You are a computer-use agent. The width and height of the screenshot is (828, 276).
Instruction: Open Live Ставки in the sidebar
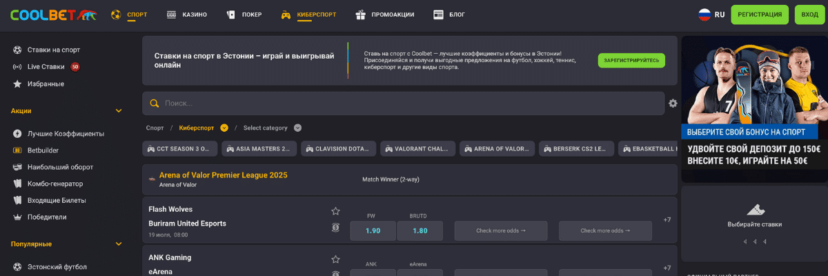point(46,67)
